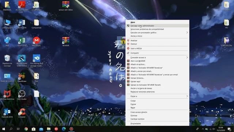Select the winrar-x64-580es installer icon
234x132 pixels.
coord(66,6)
